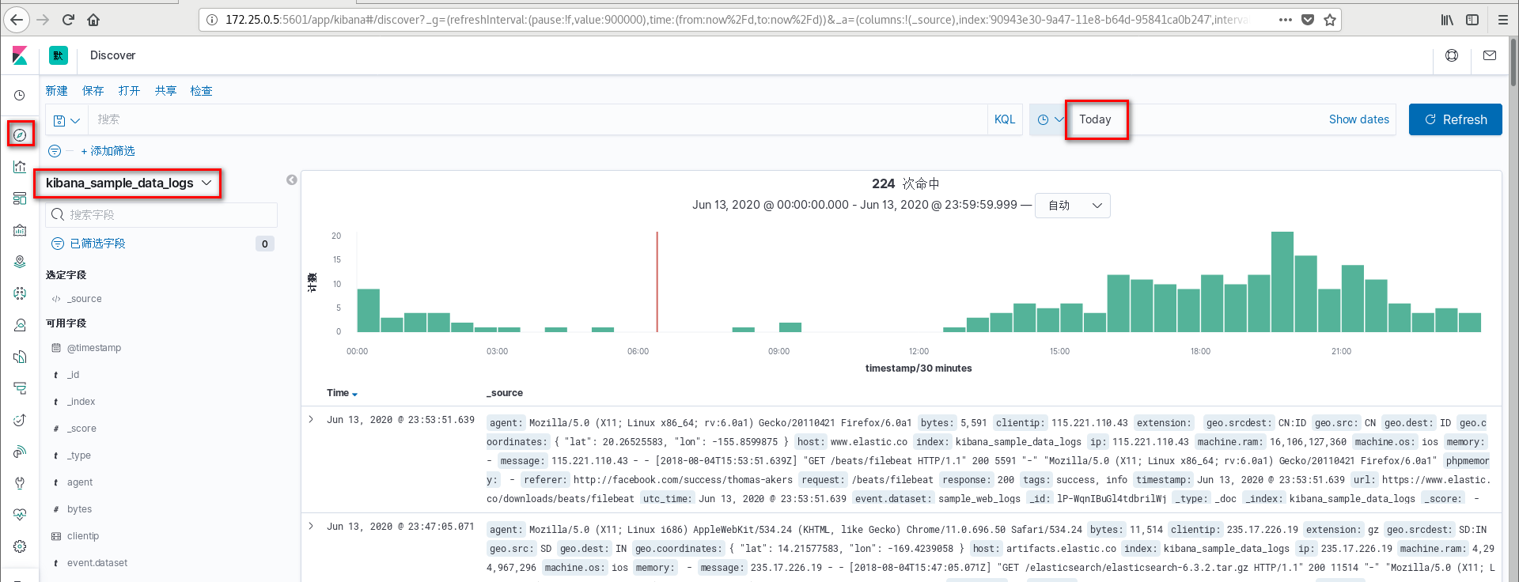Toggle the 已筛选字段 field filter

(89, 244)
